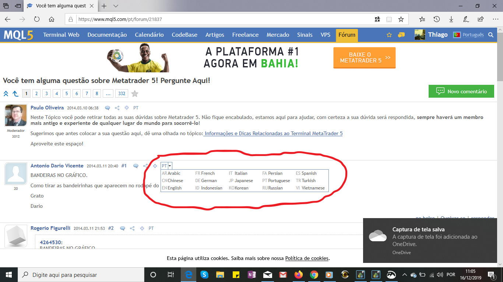
Task: Share this page from the browser toolbar
Action: click(481, 19)
